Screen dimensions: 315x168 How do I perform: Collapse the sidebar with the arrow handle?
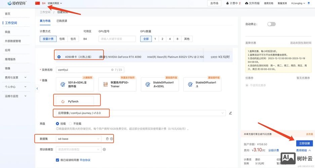tap(37, 88)
